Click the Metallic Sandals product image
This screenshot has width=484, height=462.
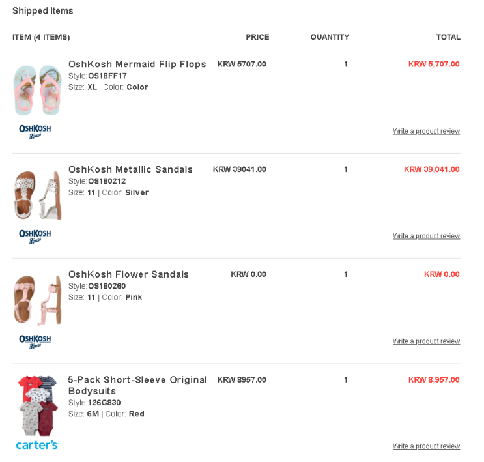[x=38, y=195]
